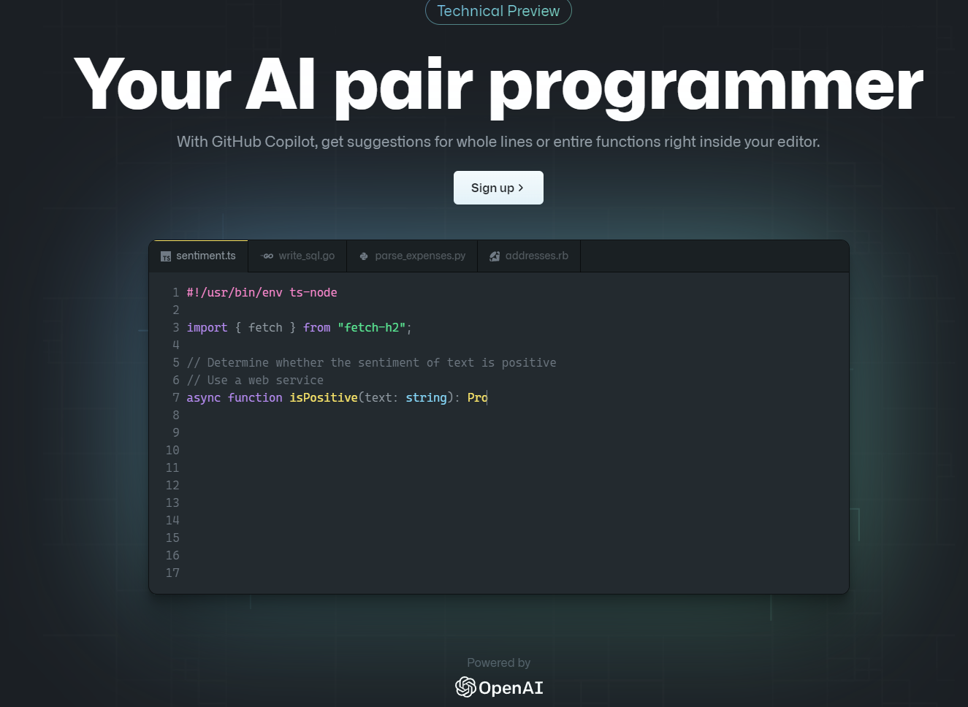Show the addresses.rb tab label
Screen dimensions: 968x707
click(537, 256)
